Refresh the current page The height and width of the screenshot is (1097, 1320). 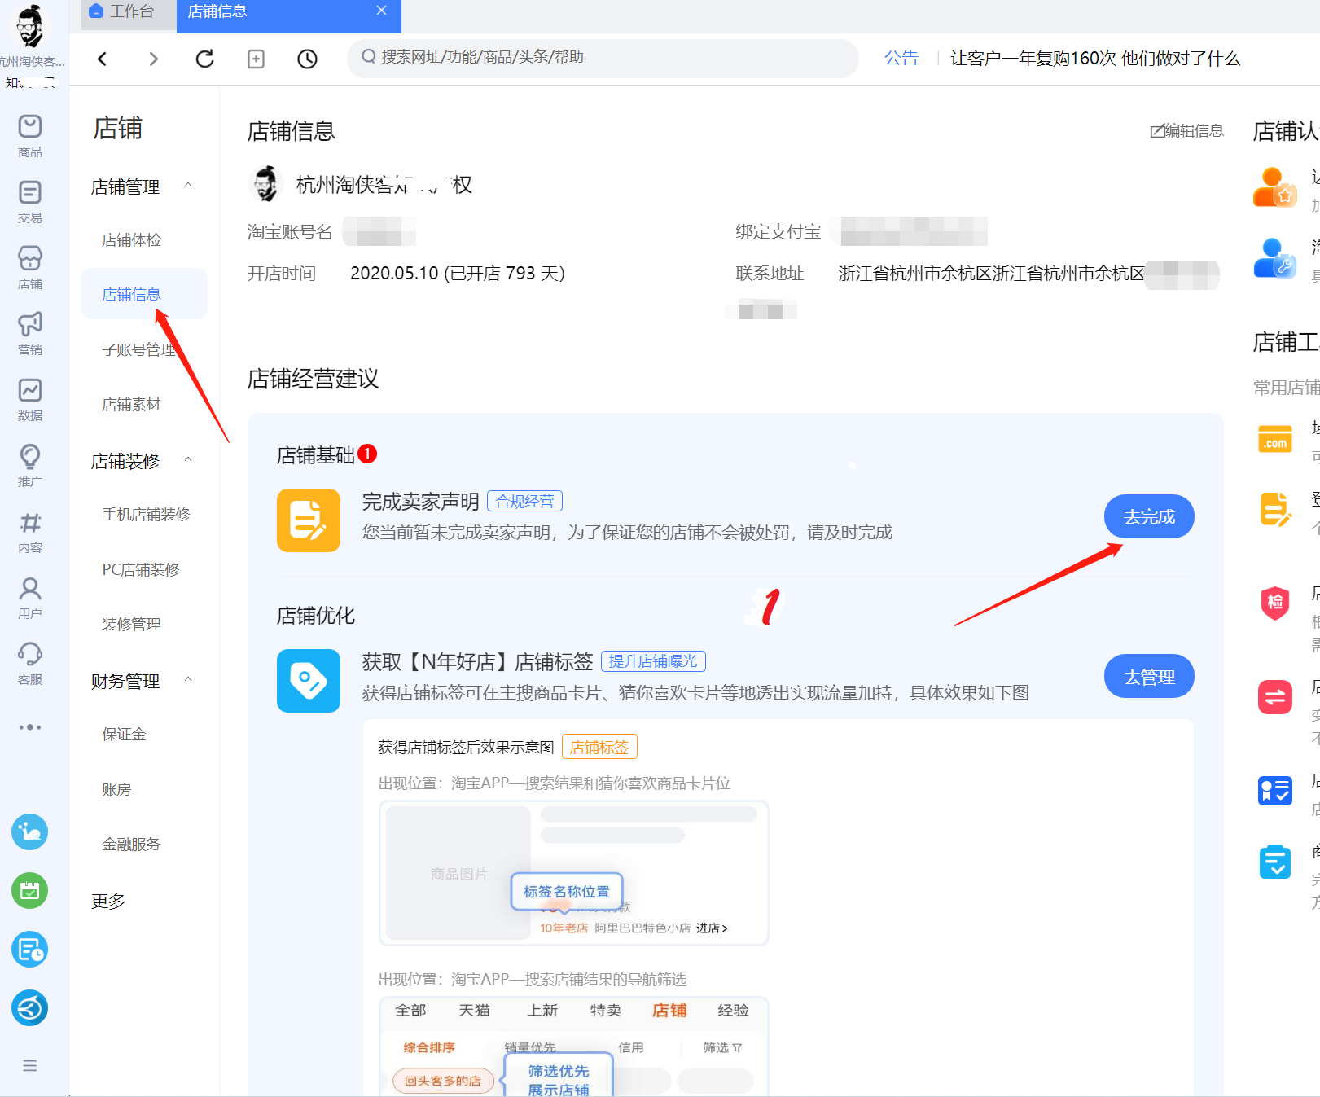[204, 59]
